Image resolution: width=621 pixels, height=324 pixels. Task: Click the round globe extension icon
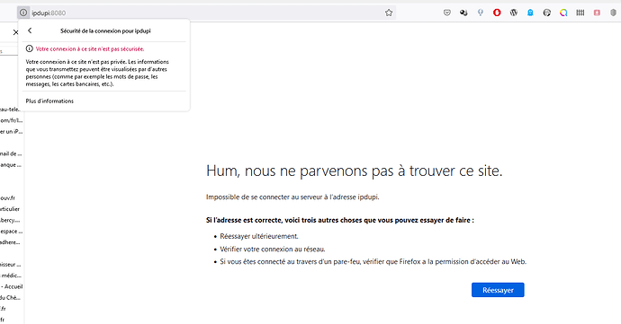547,13
